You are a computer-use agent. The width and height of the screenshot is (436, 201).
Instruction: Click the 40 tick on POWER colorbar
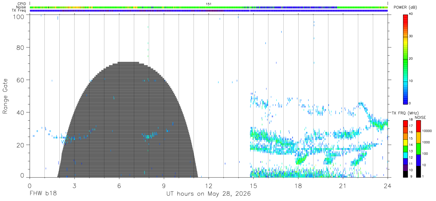(x=411, y=14)
